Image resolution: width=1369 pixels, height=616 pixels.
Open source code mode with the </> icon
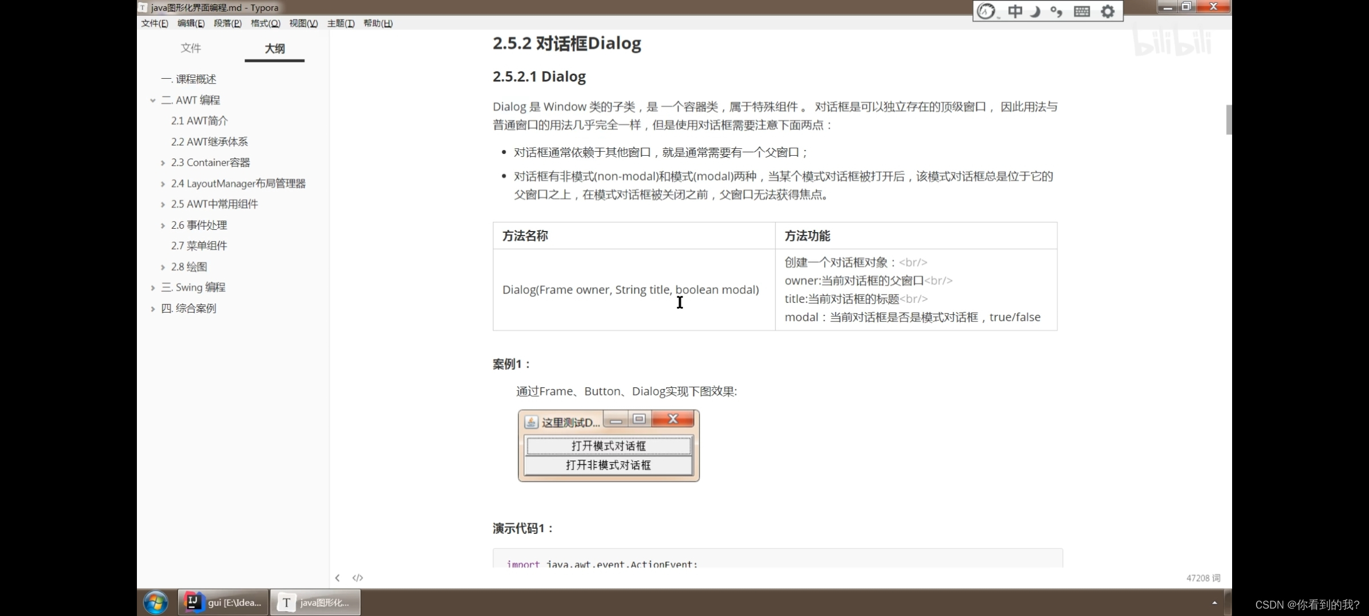[358, 577]
